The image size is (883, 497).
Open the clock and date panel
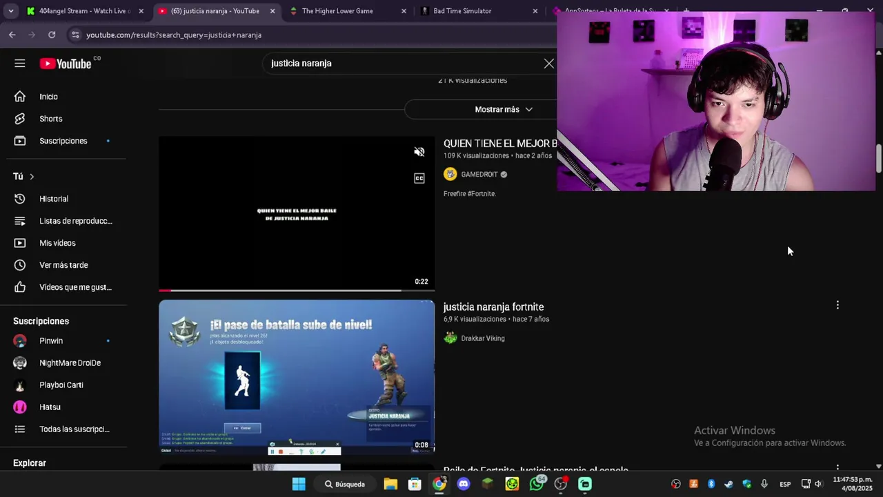[x=853, y=484]
